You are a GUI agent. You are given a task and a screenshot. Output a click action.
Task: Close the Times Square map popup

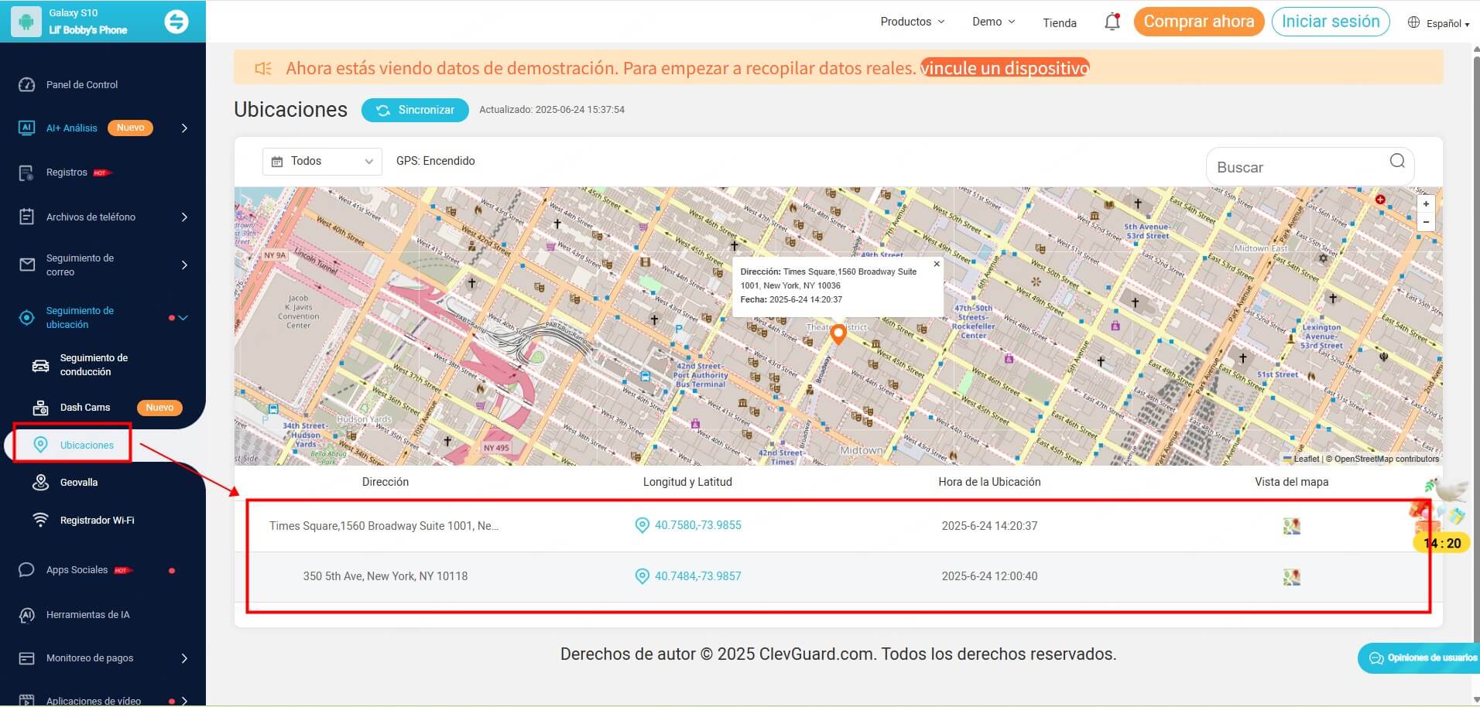tap(937, 264)
